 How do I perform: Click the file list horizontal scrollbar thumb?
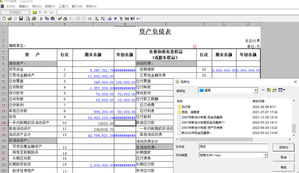pos(216,139)
